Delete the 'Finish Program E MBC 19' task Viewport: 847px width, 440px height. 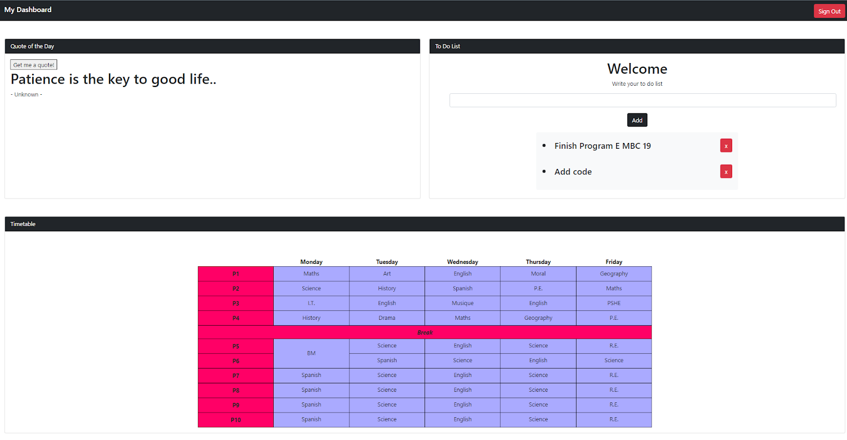[x=726, y=146]
